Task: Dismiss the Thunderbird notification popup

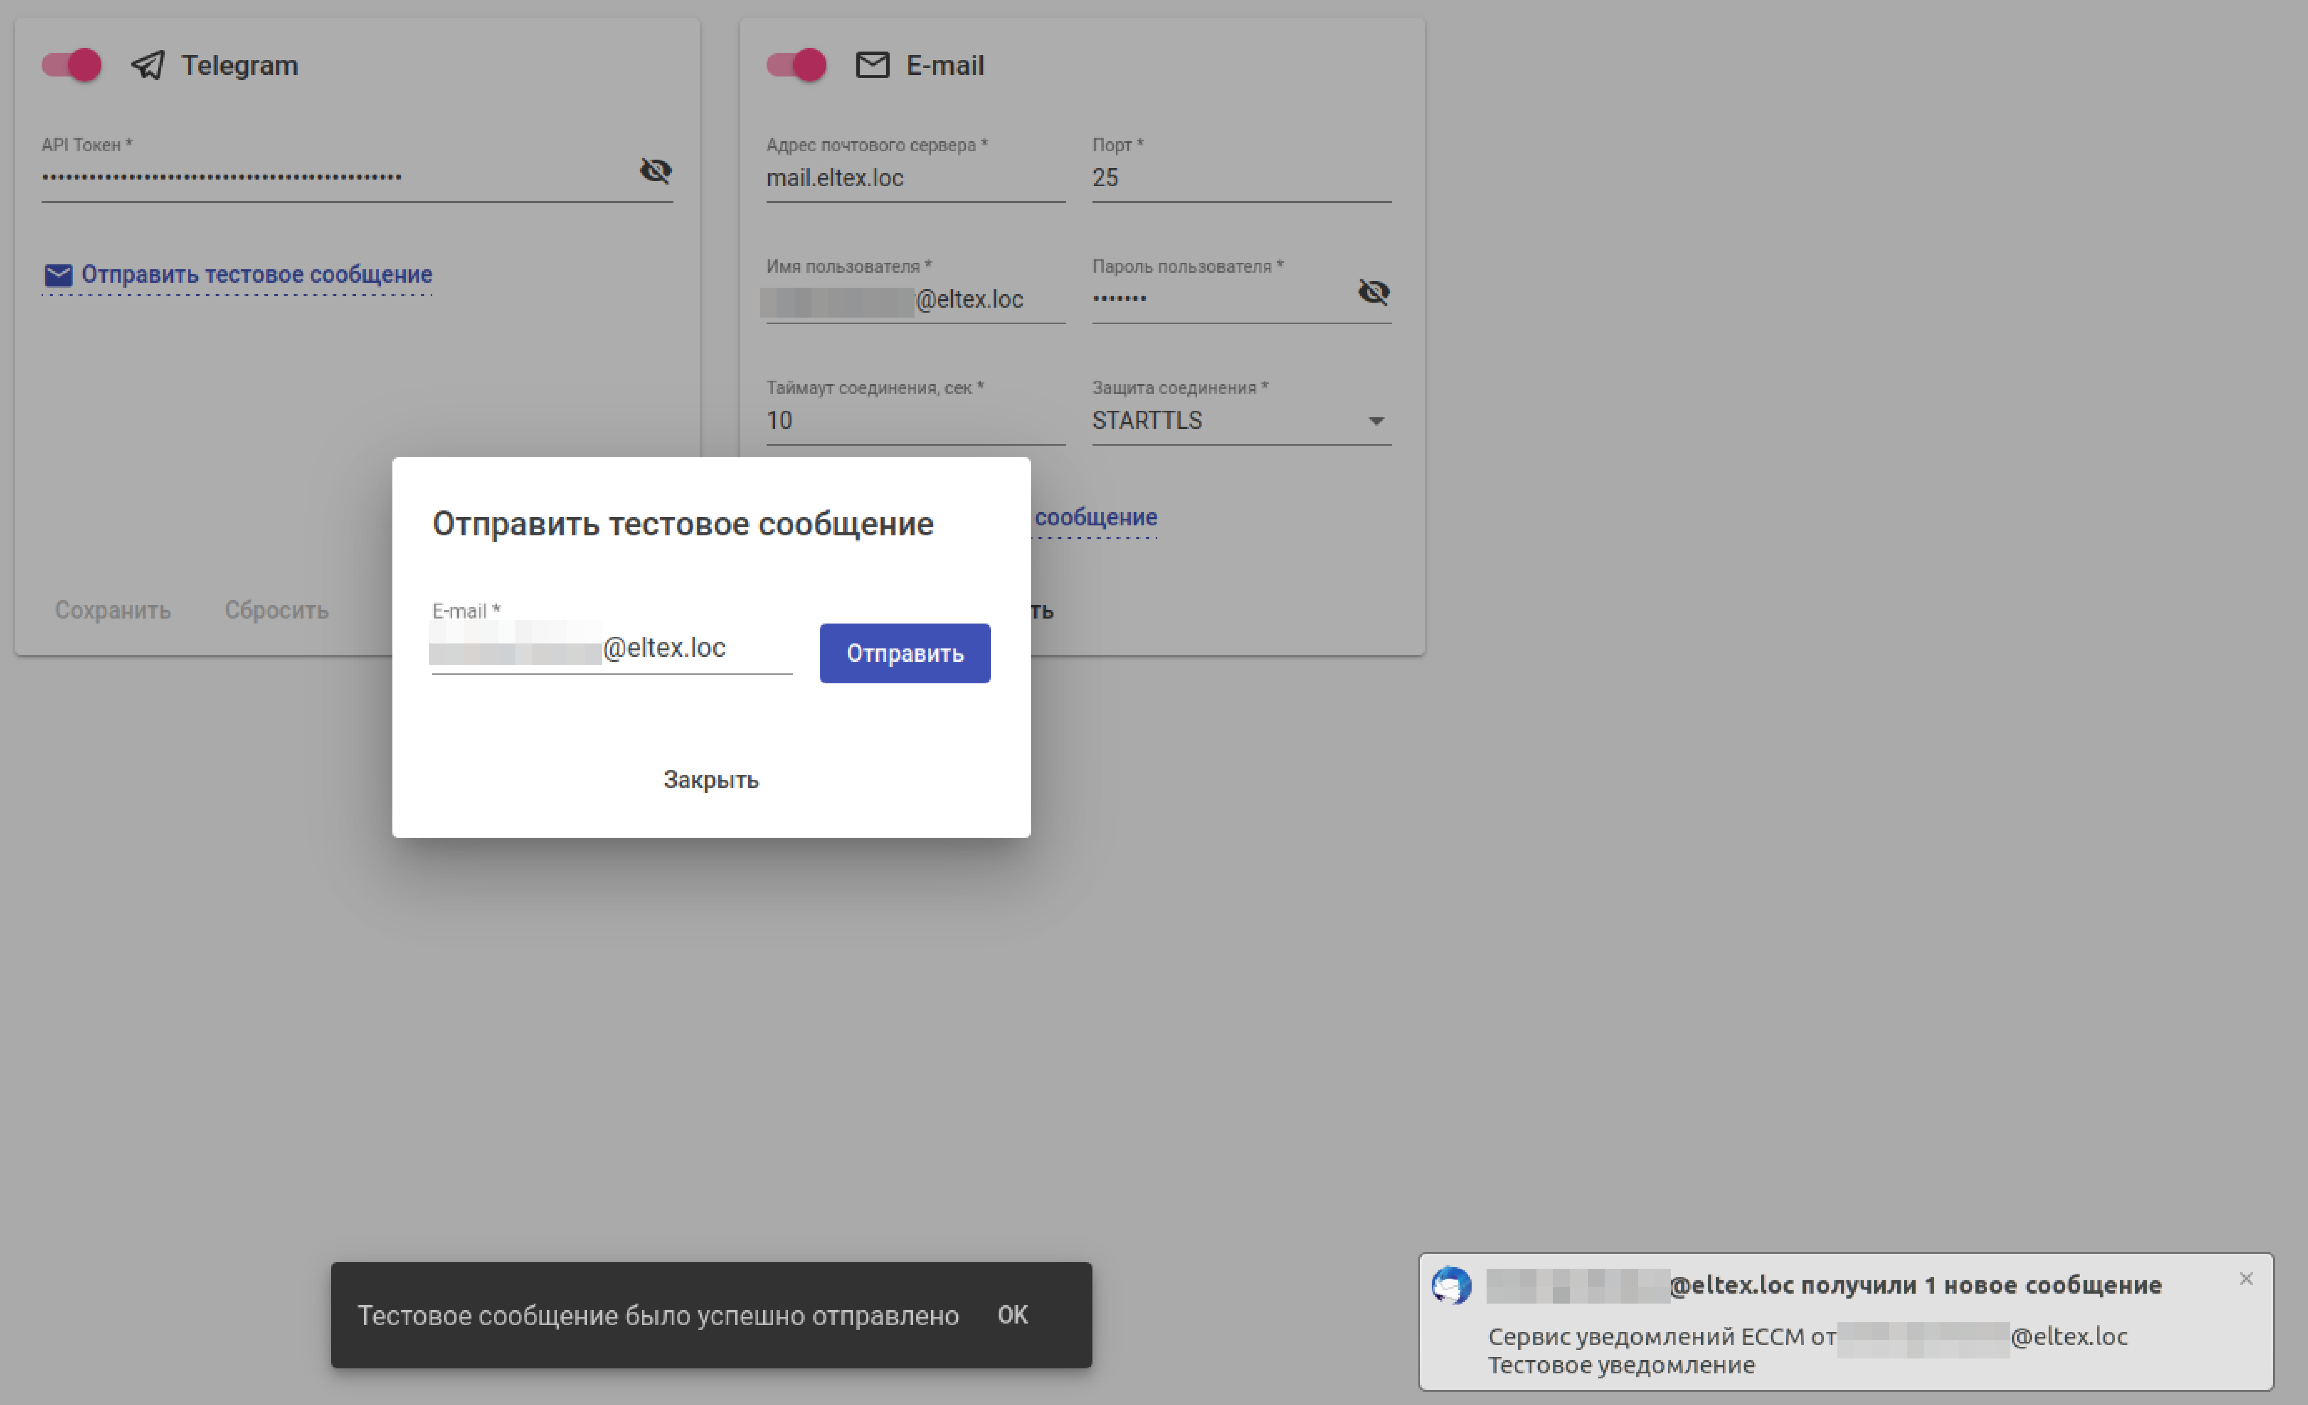Action: coord(2245,1279)
